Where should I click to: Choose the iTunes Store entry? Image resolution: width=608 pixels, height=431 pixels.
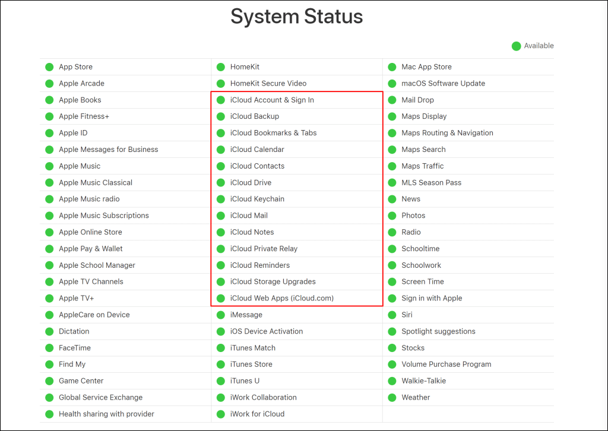point(251,365)
